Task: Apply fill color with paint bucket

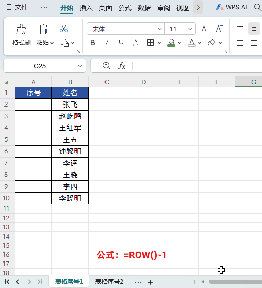Action: point(171,43)
